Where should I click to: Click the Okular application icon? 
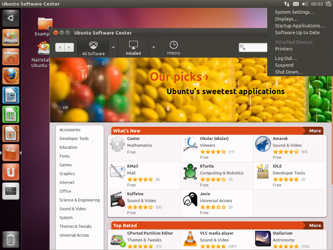(190, 144)
